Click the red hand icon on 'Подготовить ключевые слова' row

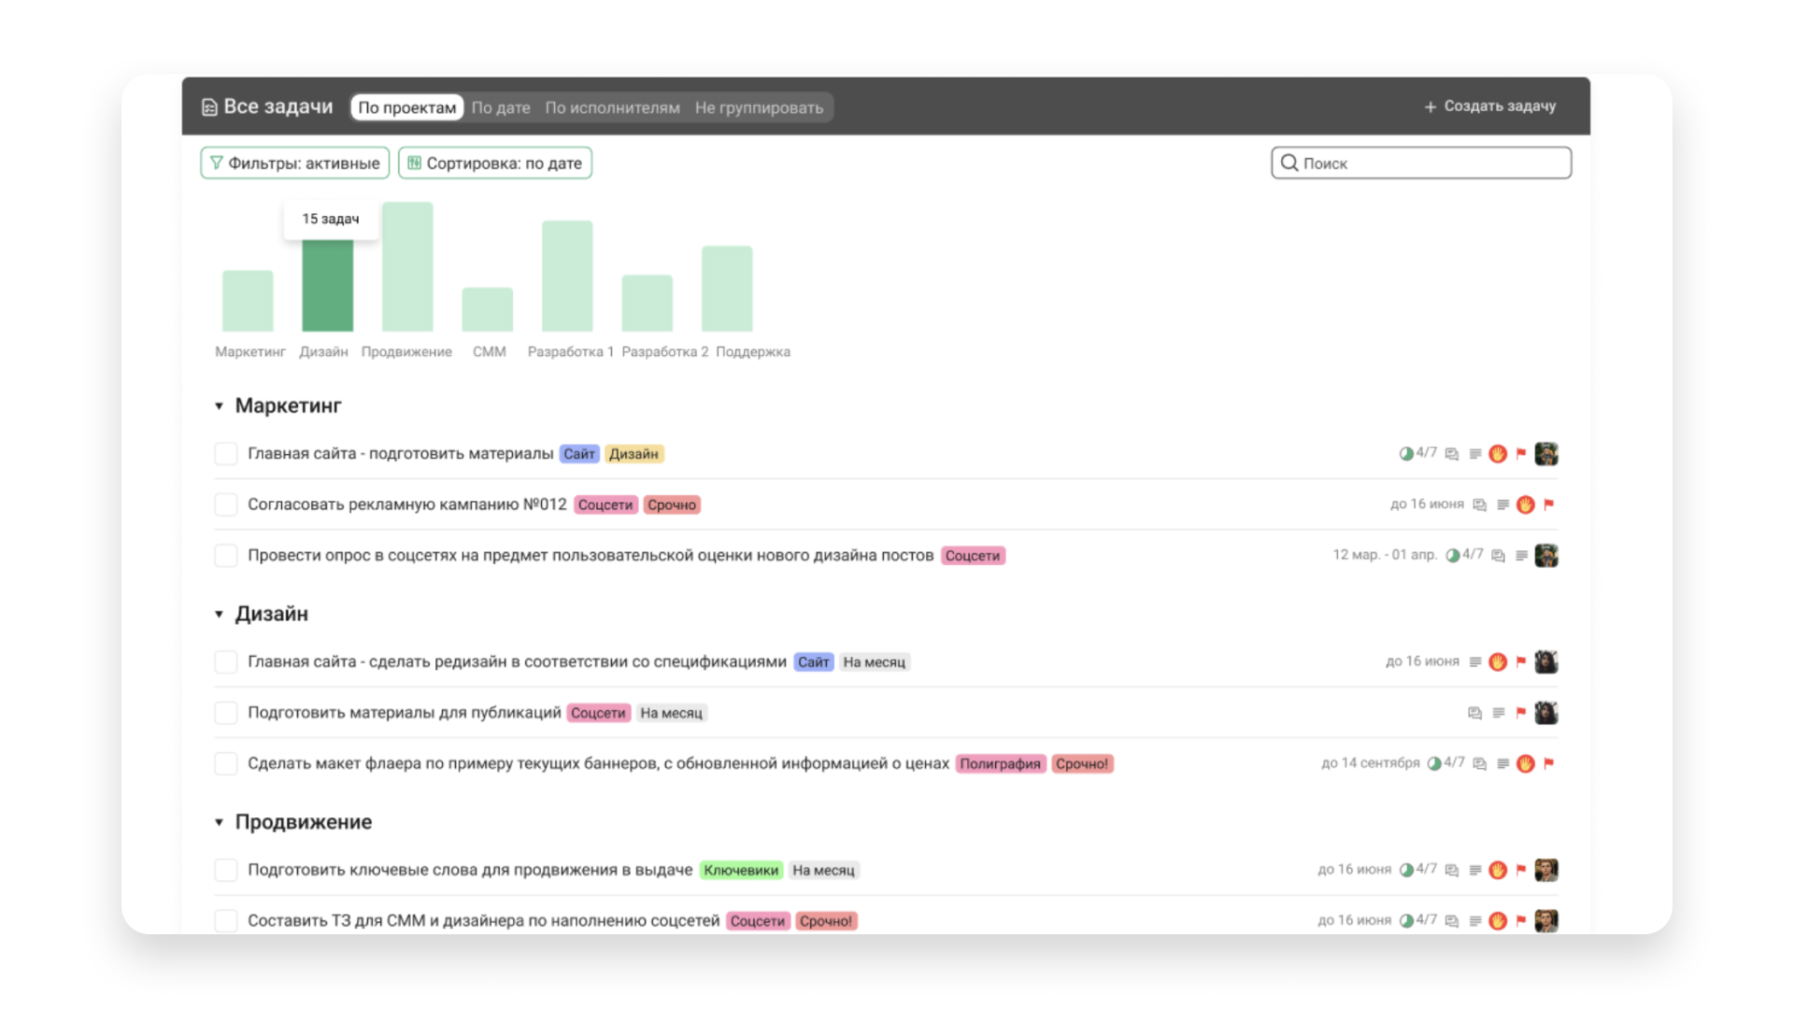tap(1498, 870)
